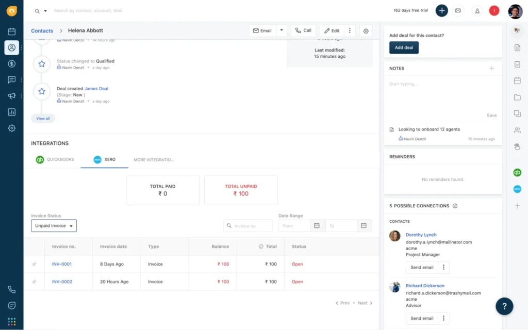Open QuickBooks icon in right rail
528x330 pixels.
point(517,173)
